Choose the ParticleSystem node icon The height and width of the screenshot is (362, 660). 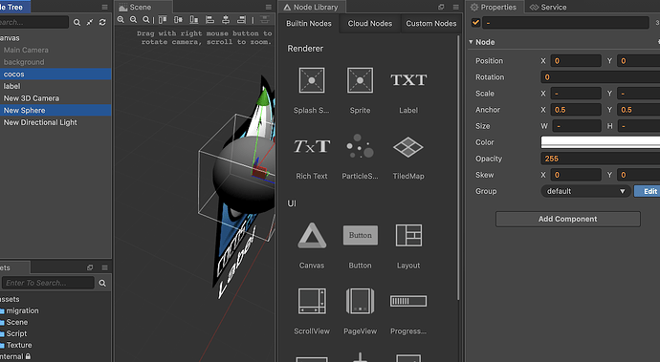coord(360,146)
